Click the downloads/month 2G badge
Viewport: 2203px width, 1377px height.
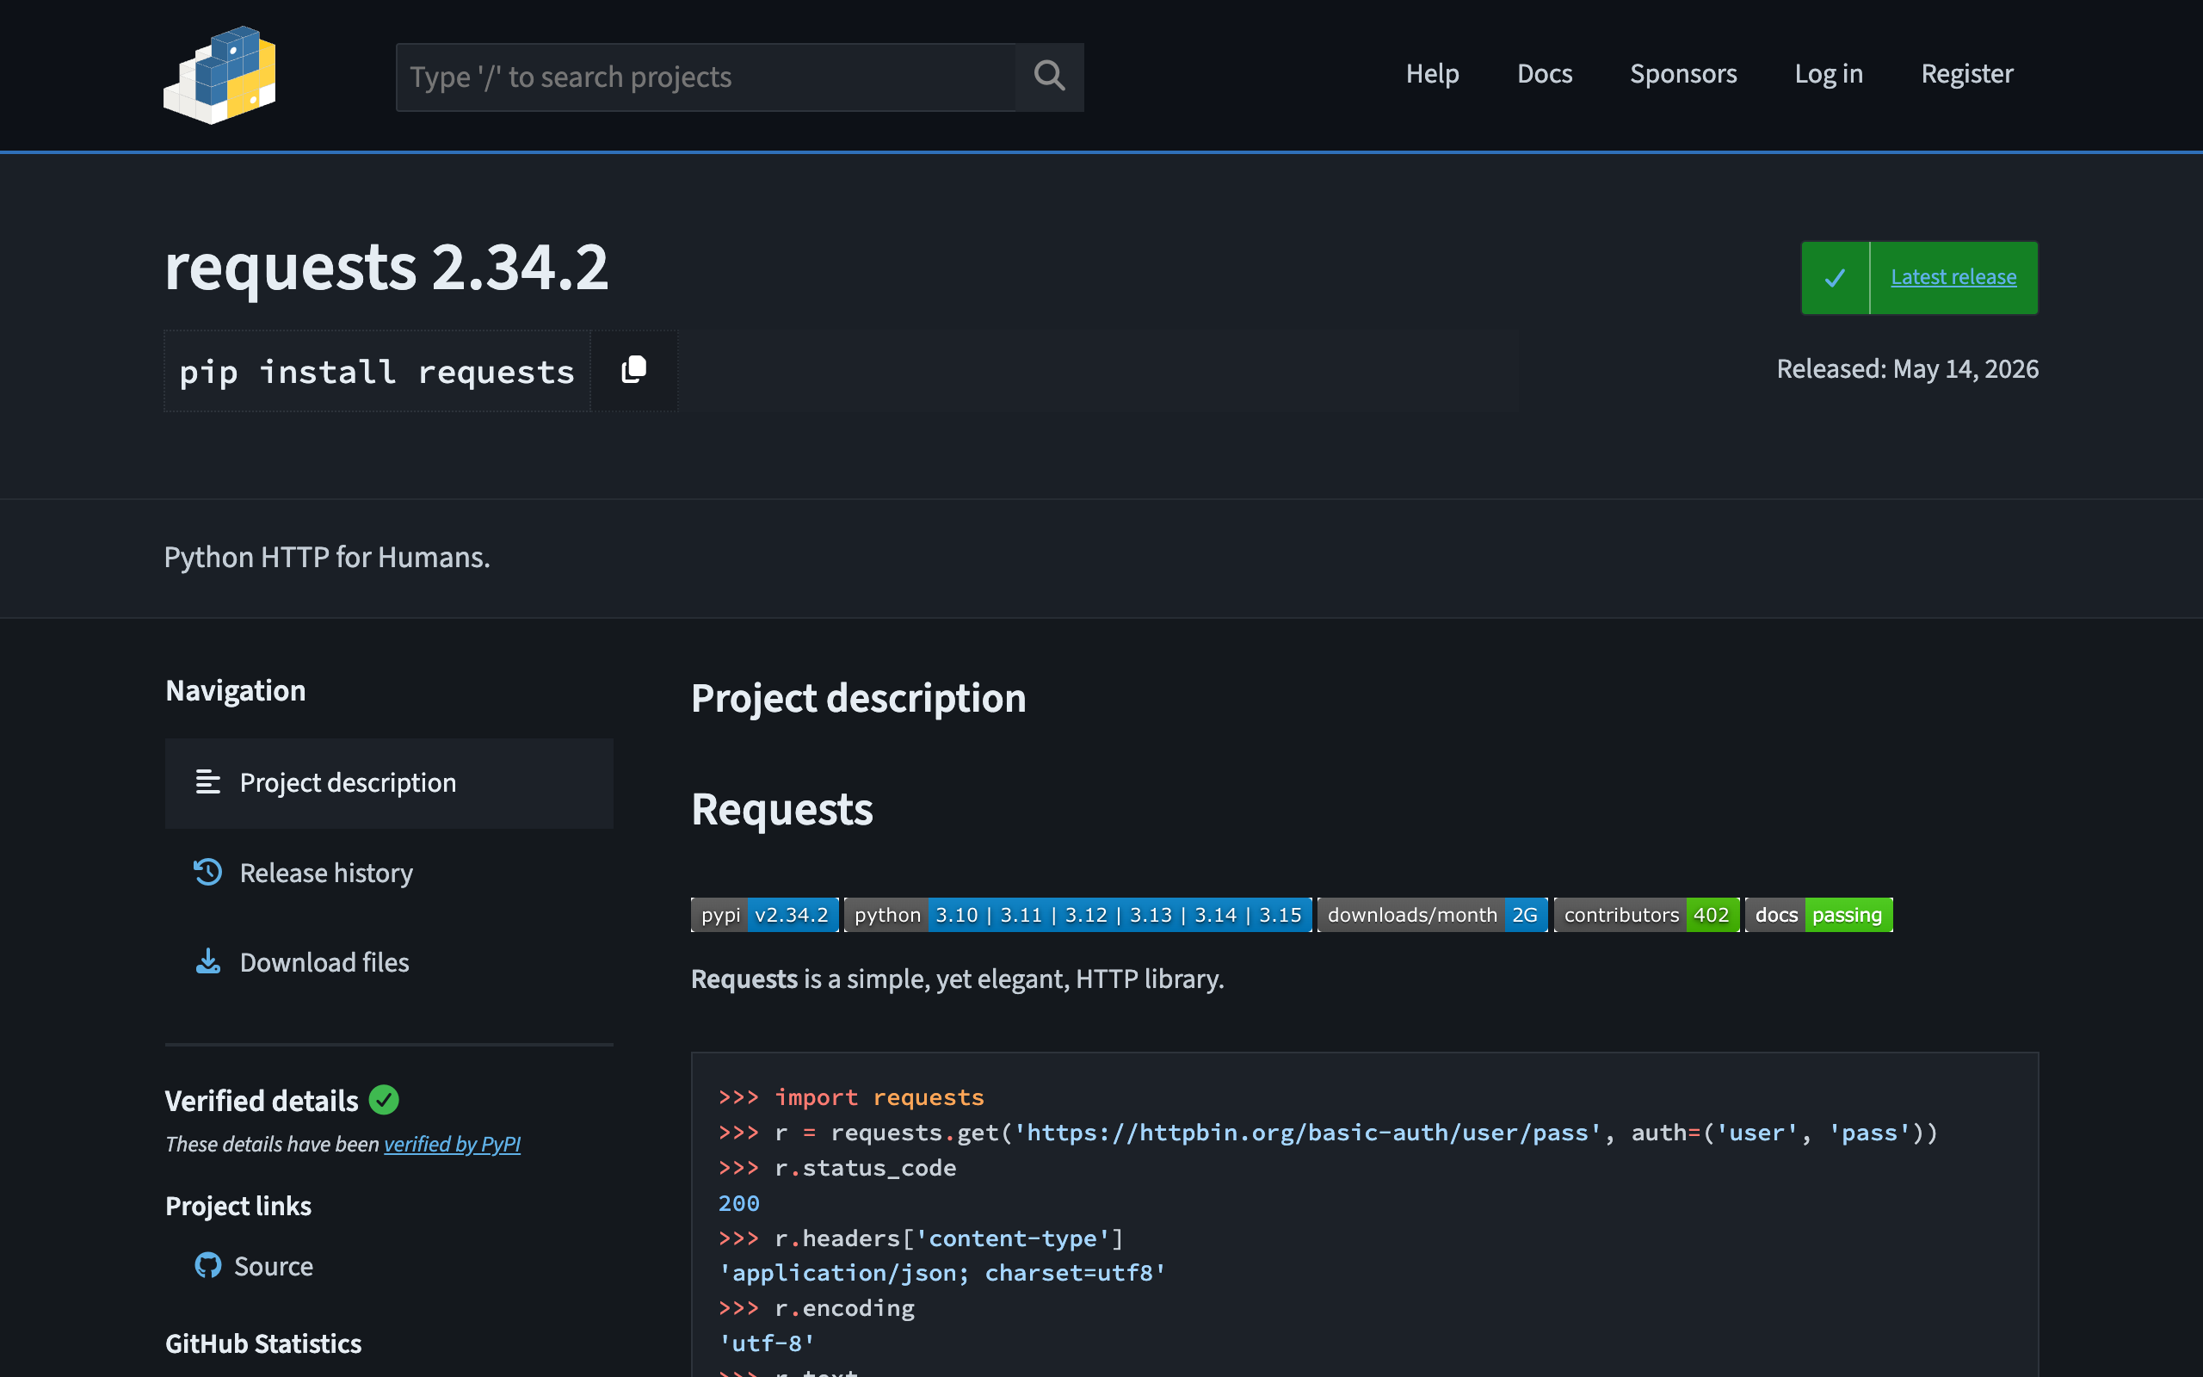point(1432,914)
